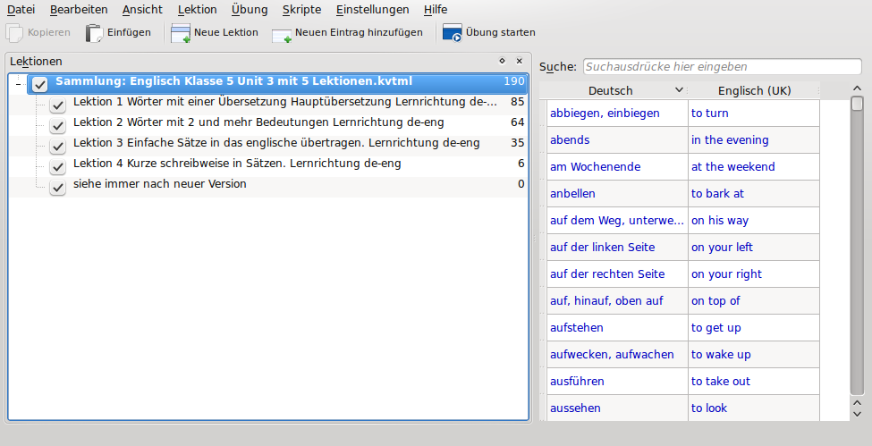Uncheck the Lektion 2 checkbox

(x=58, y=126)
